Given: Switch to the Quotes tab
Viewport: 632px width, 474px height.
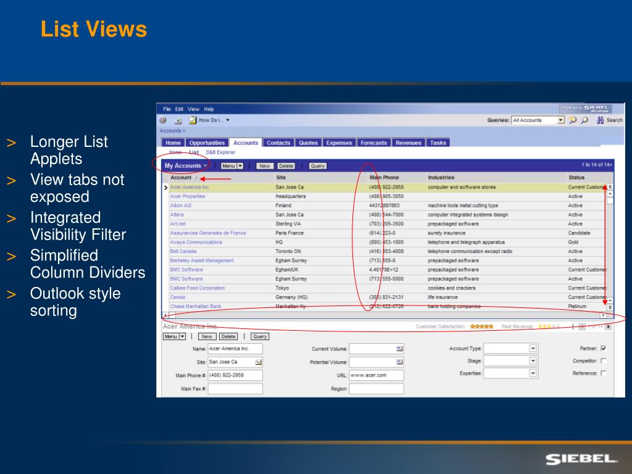Looking at the screenshot, I should [309, 143].
